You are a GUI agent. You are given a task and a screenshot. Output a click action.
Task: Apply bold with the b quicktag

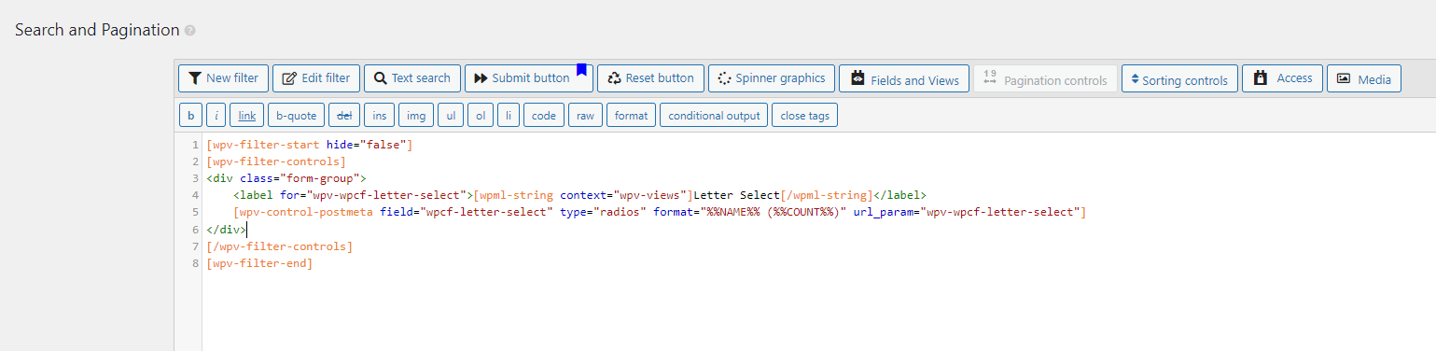(190, 115)
